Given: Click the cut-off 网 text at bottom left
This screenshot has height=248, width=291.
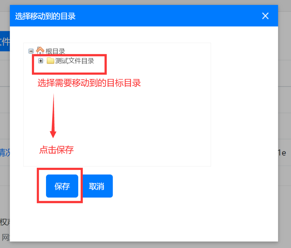Looking at the screenshot, I should click(x=5, y=237).
